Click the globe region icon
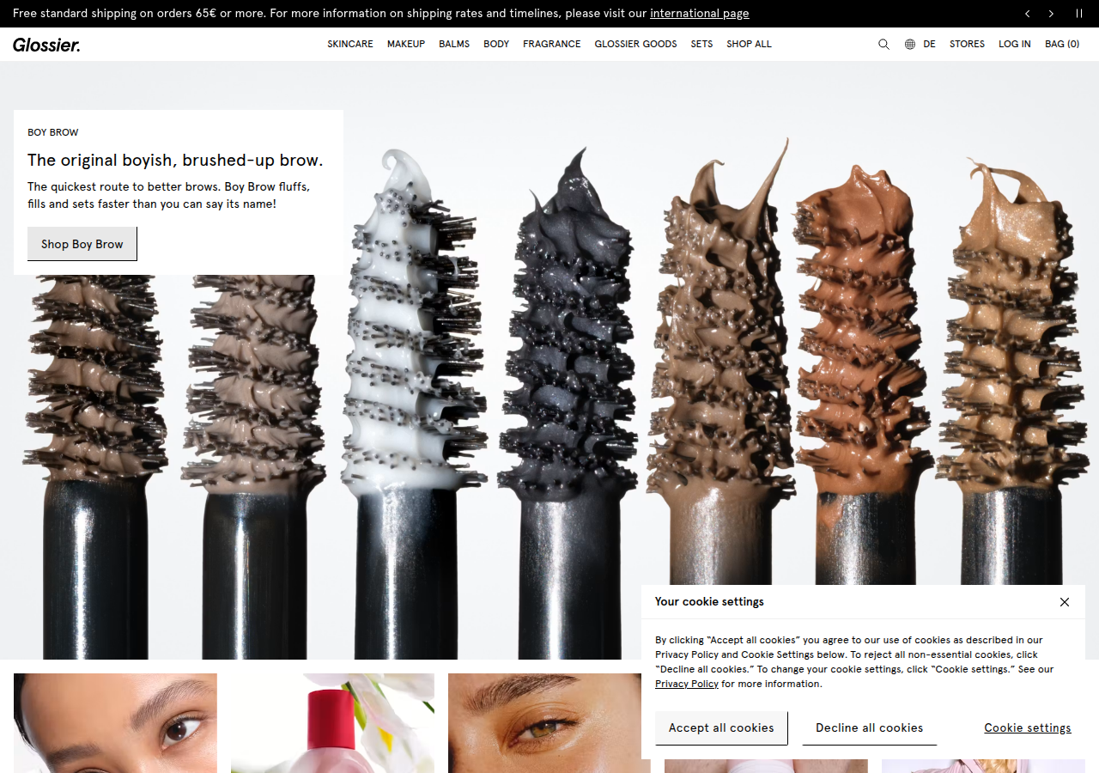 (910, 44)
